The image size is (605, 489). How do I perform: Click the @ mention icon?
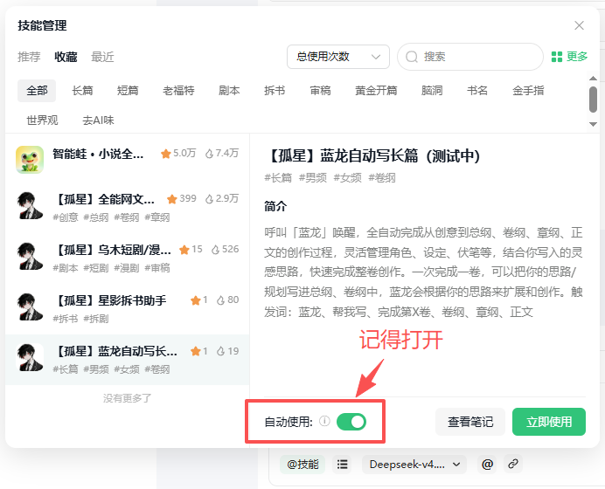click(x=487, y=465)
